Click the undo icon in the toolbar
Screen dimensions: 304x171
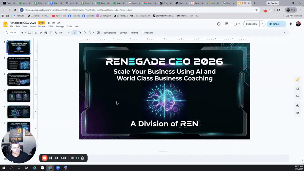click(x=35, y=33)
